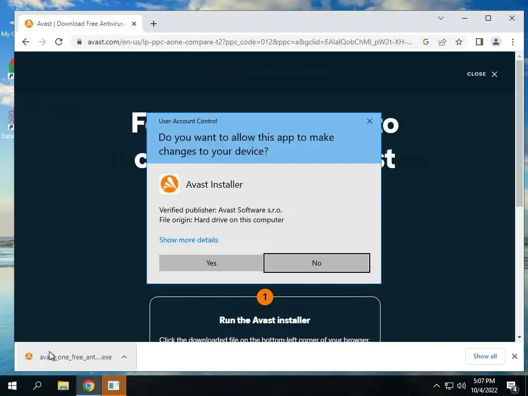Click the Avast icon on the downloaded file
Viewport: 528px width, 396px height.
29,356
